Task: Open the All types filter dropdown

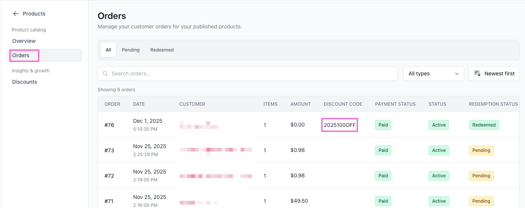Action: click(433, 74)
